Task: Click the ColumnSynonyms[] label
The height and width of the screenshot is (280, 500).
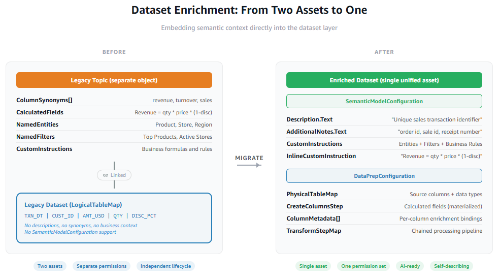Action: click(44, 100)
